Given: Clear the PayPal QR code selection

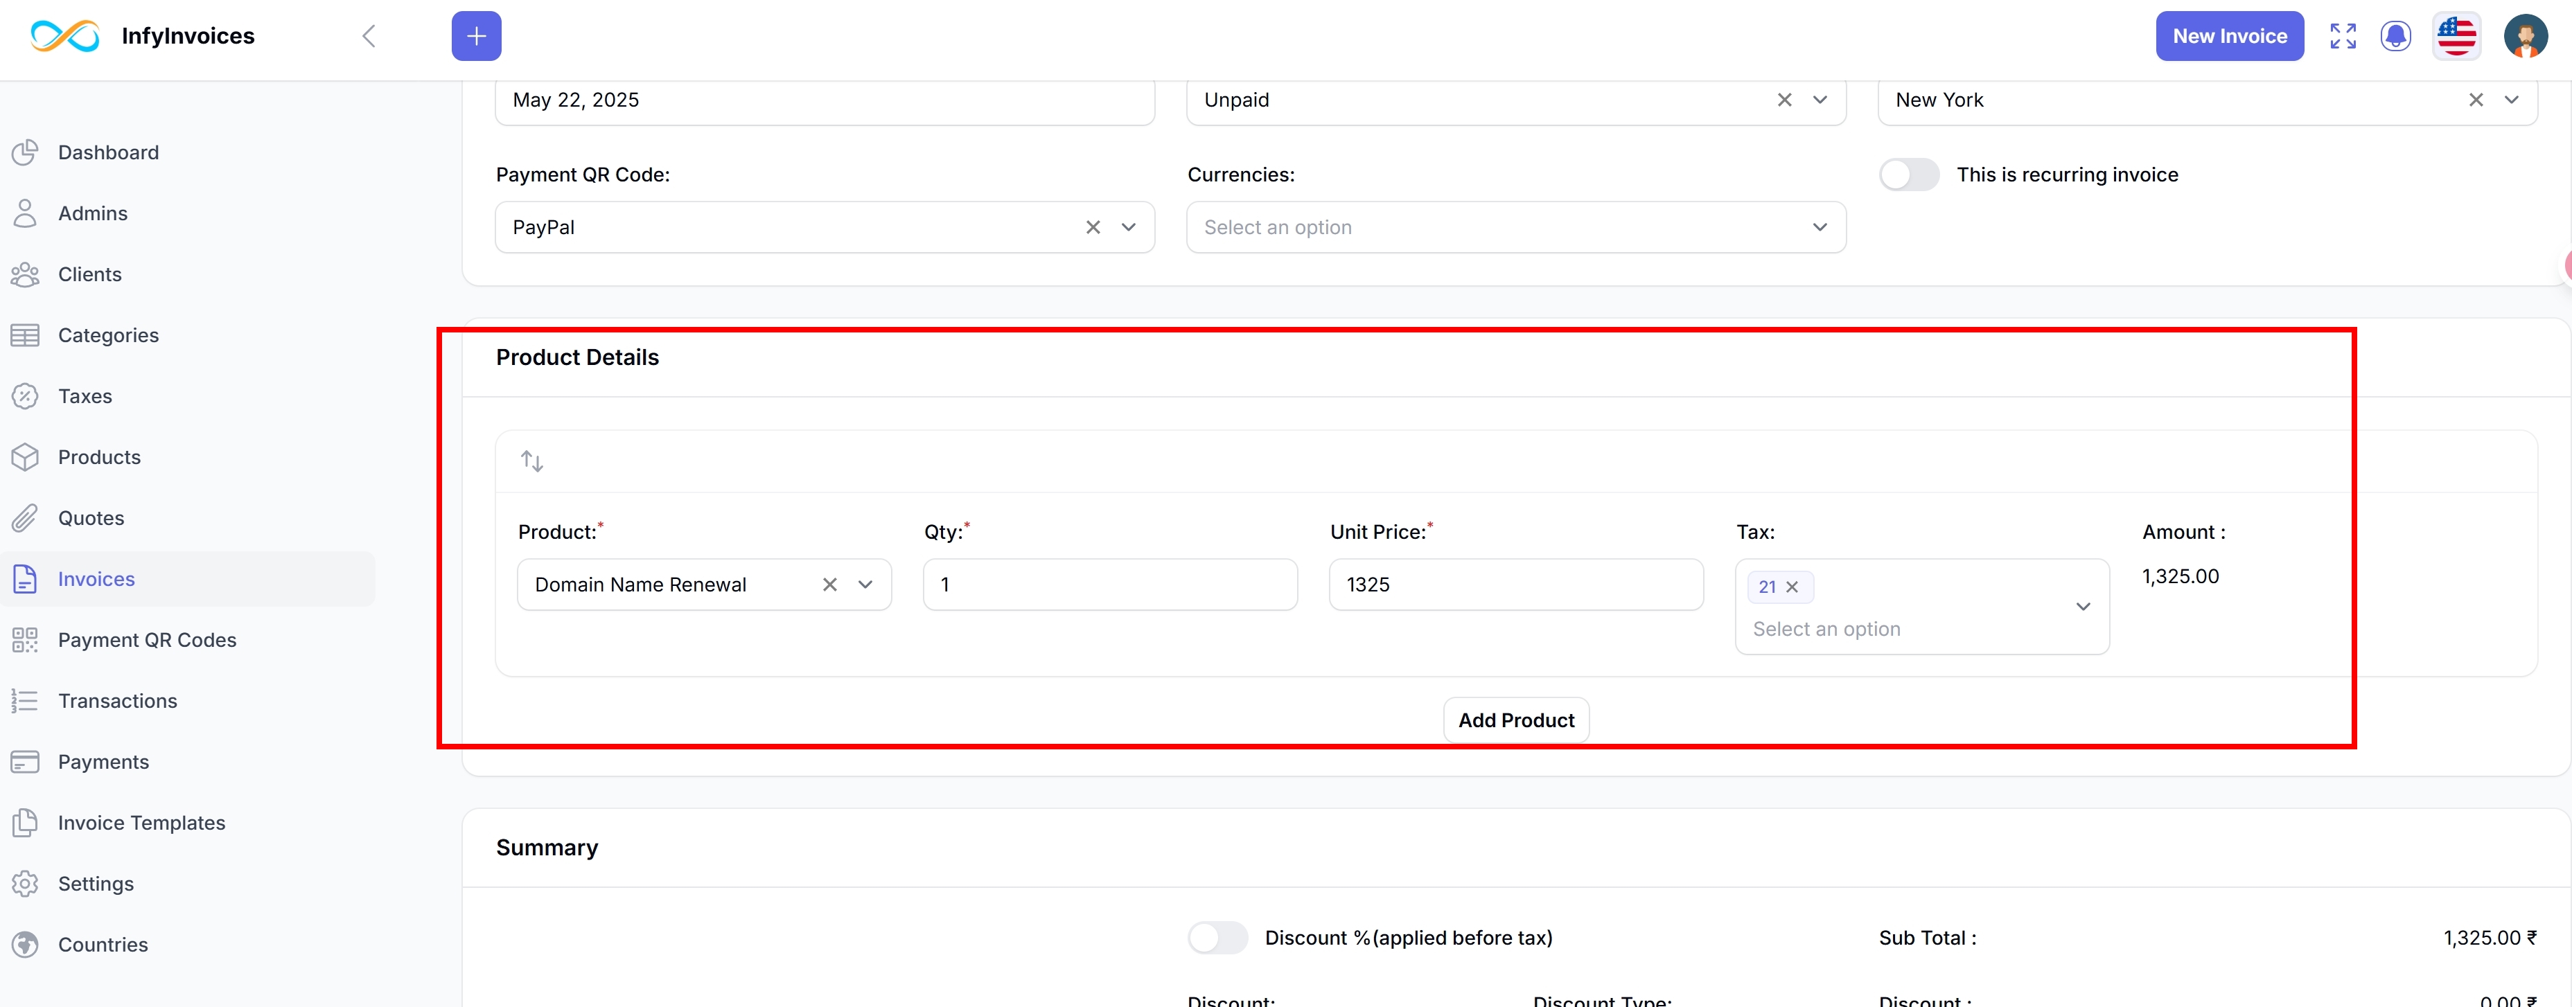Looking at the screenshot, I should 1092,228.
